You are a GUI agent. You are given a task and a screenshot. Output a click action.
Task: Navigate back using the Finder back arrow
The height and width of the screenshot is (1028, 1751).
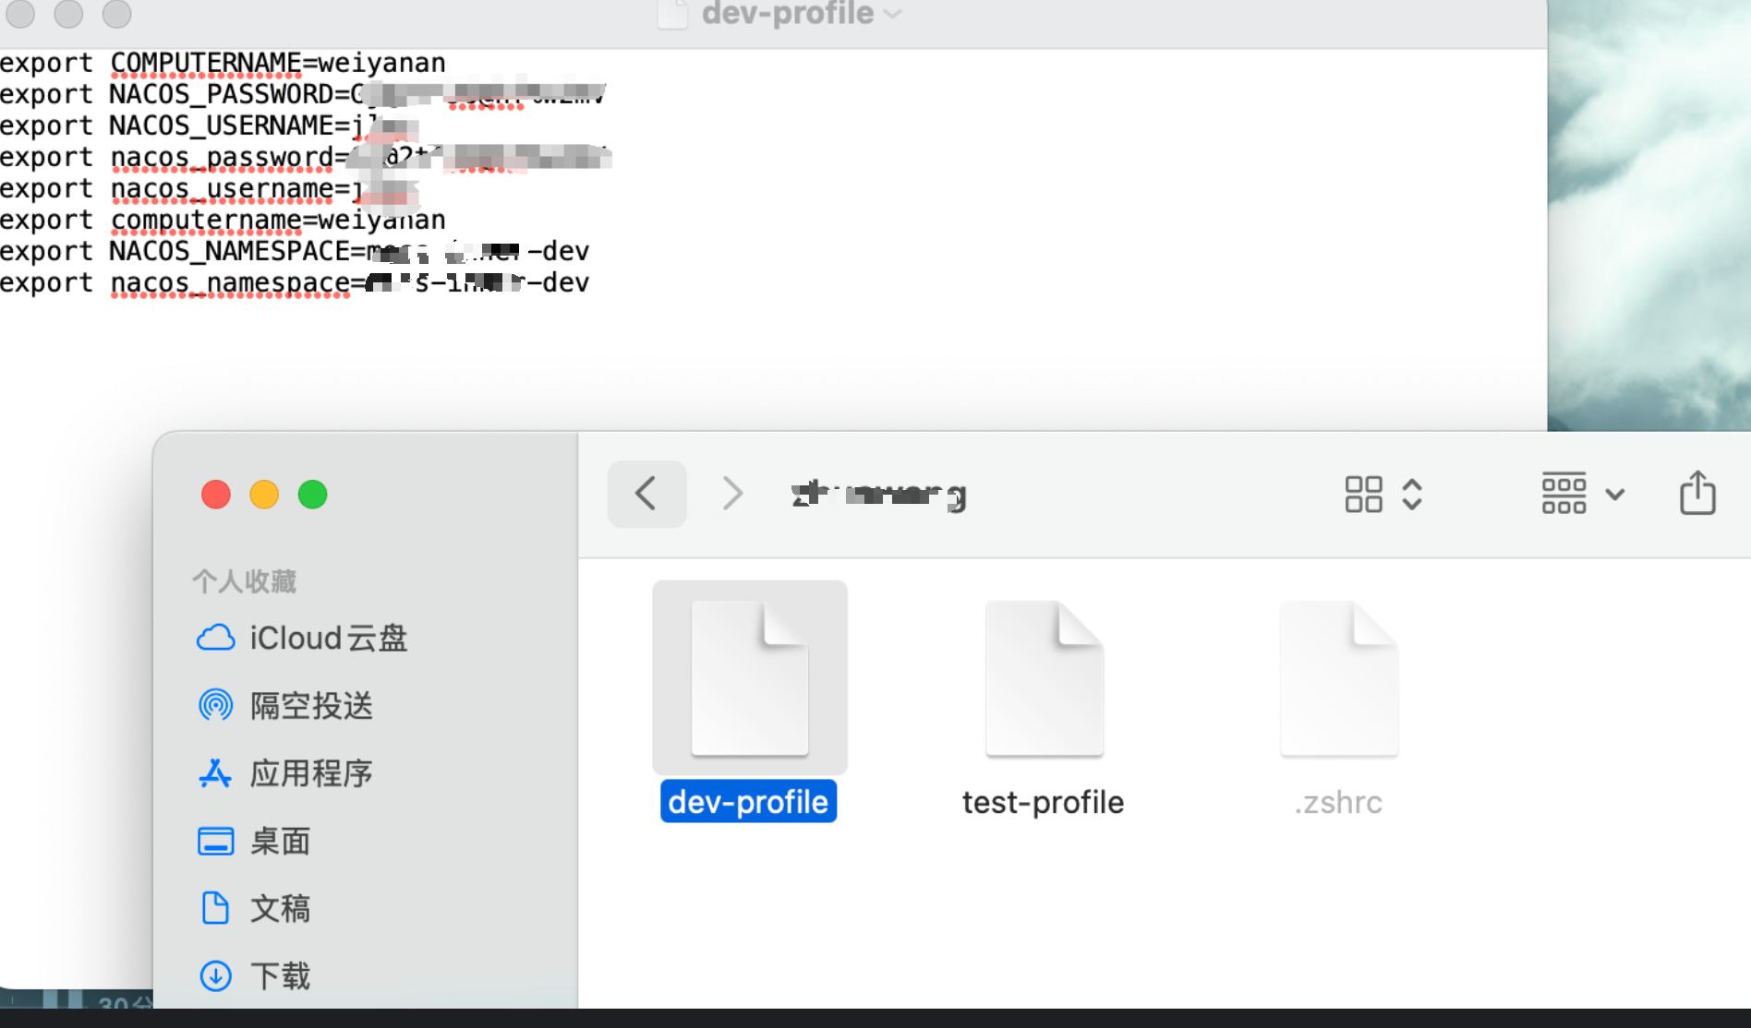point(646,494)
